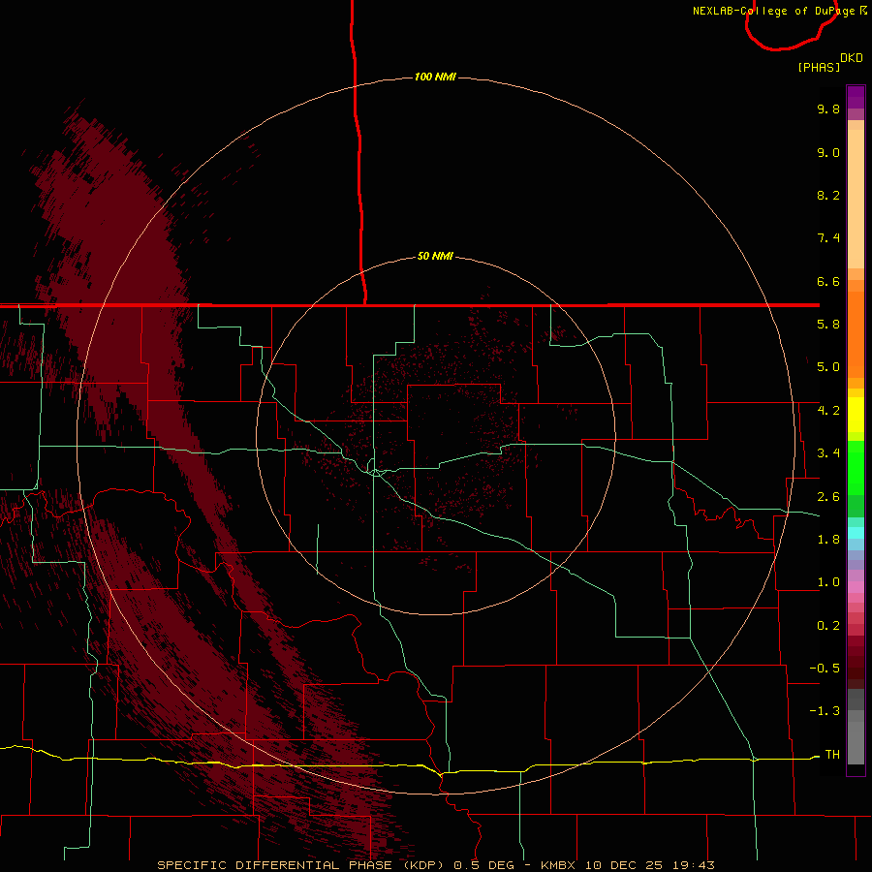872x872 pixels.
Task: Click the SPECIFIC DIFFERENTIAL PHASE (KDP) caption
Action: (300, 865)
